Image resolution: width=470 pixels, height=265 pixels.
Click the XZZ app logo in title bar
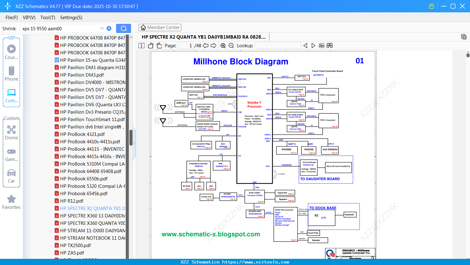[x=7, y=6]
